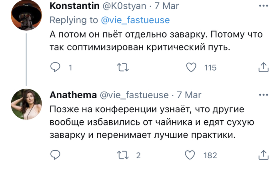Open Konstantin's tweet text about заварку
Screen dimensions: 280x169
tap(156, 40)
